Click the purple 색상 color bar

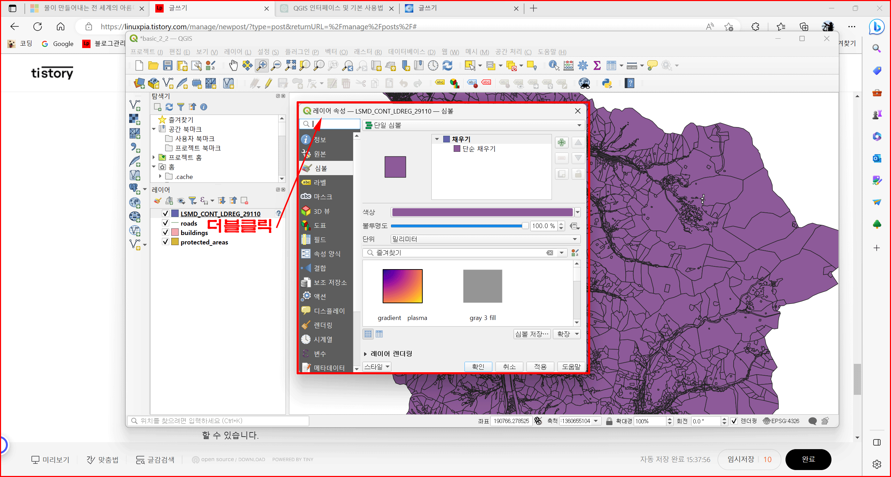482,212
